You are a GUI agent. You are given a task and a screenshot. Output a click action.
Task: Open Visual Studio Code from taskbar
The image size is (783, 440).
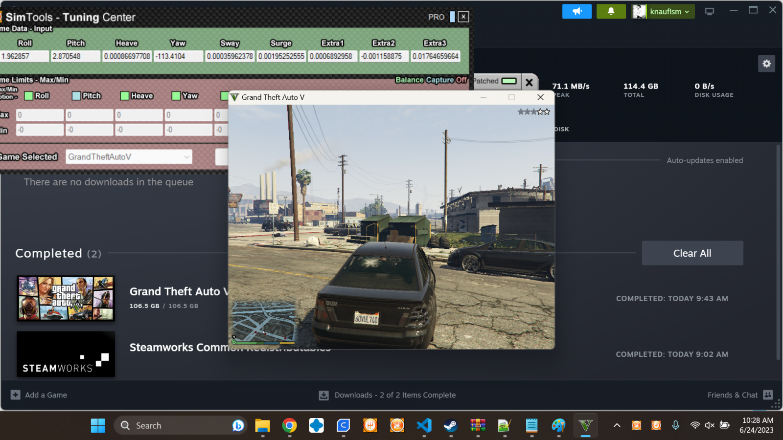pyautogui.click(x=424, y=425)
